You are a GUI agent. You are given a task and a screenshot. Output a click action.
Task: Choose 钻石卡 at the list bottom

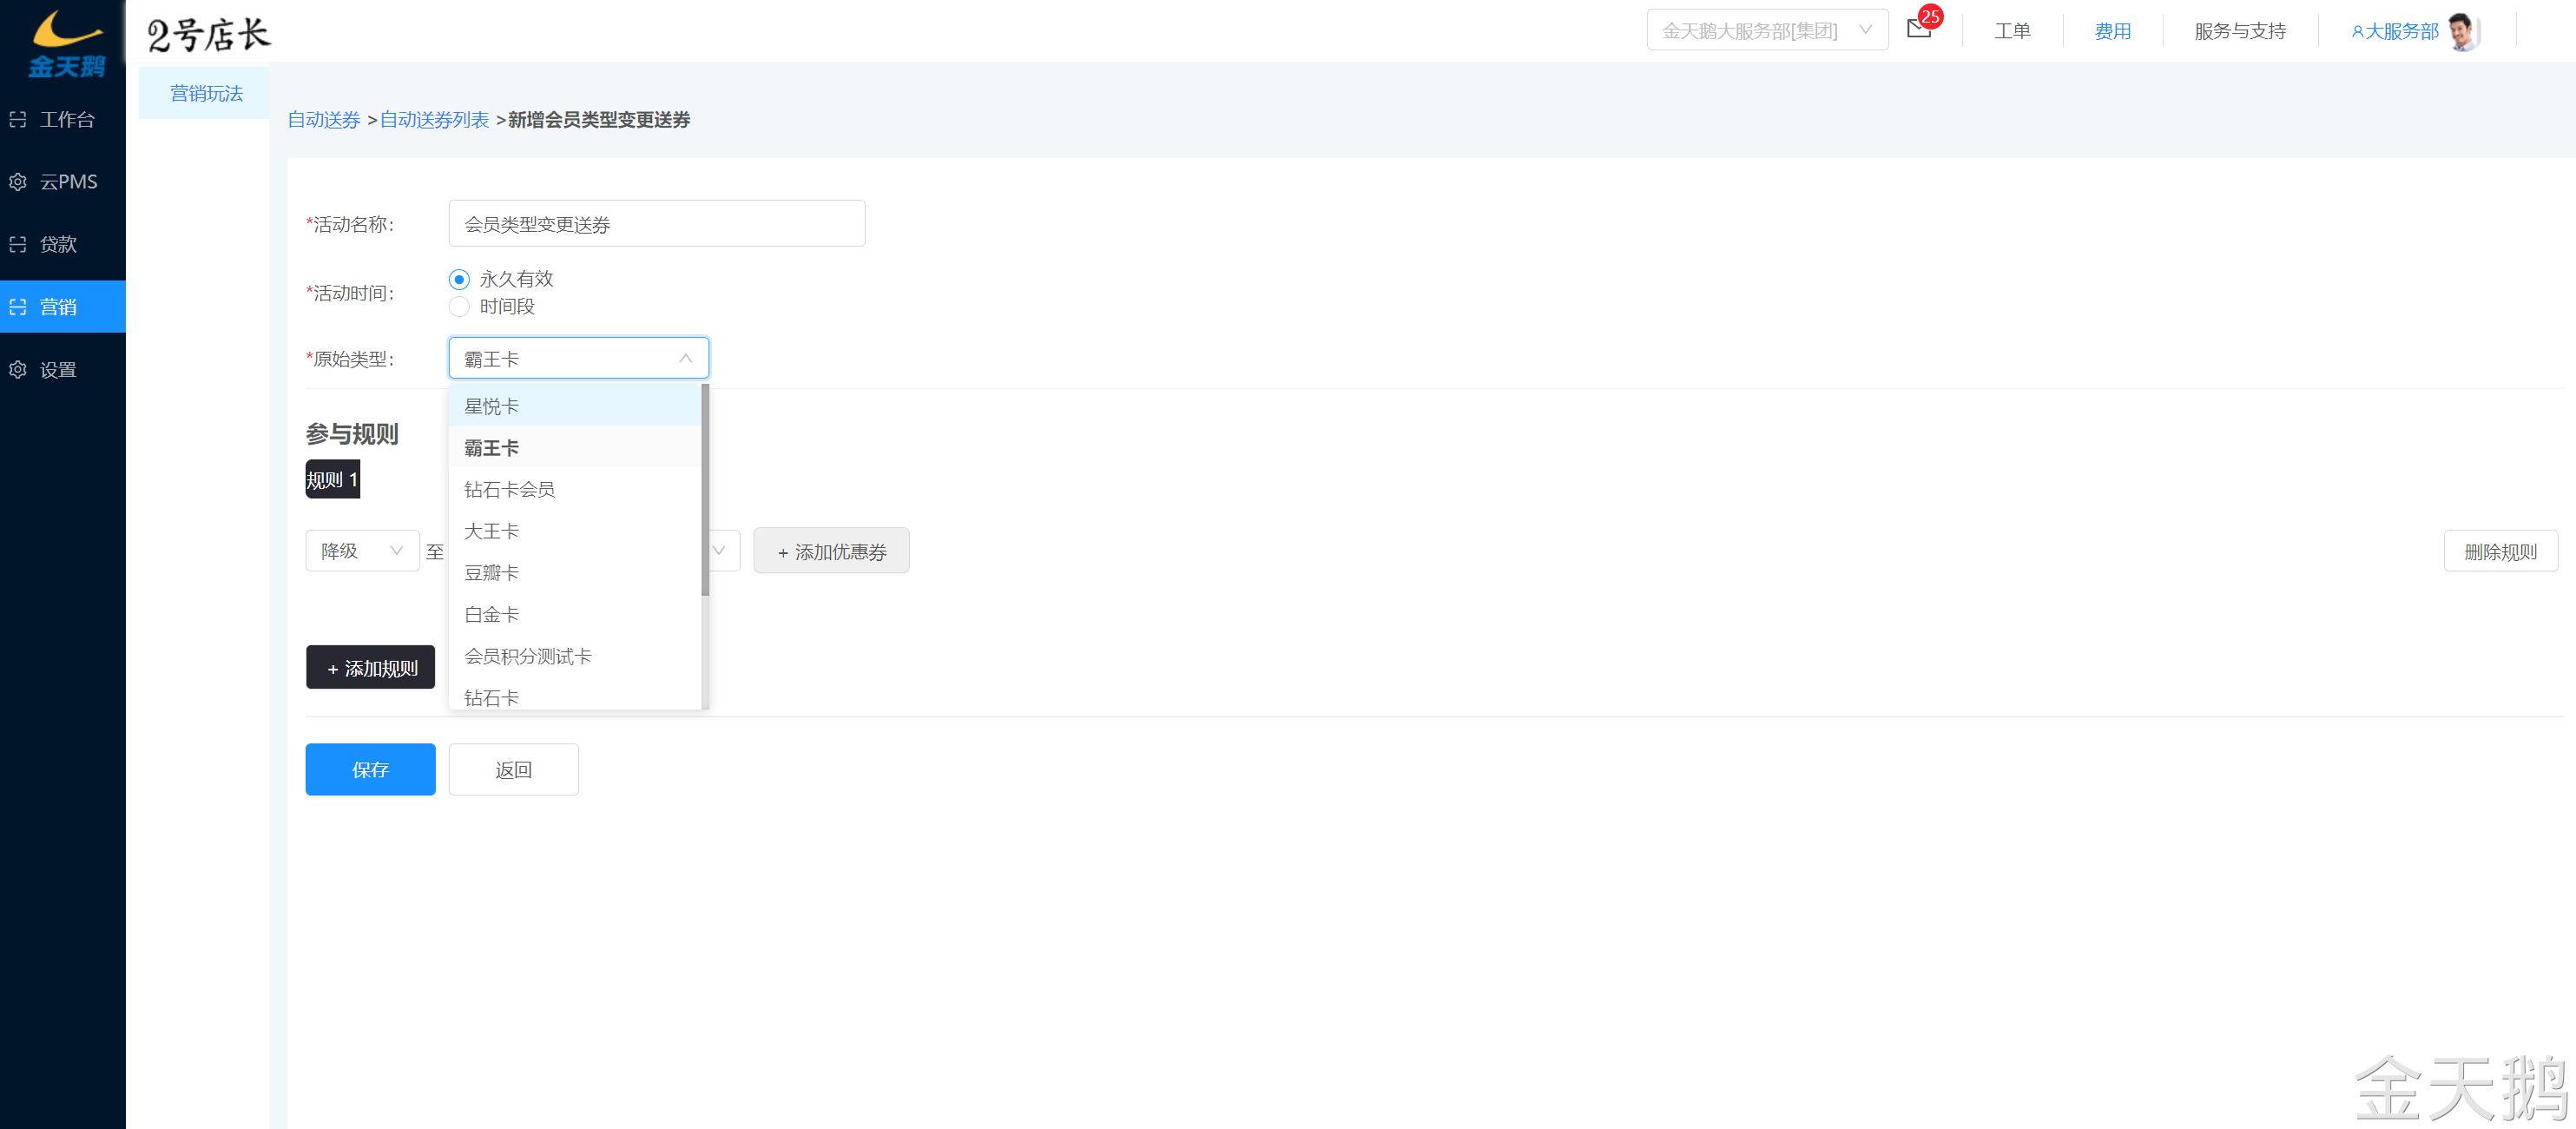(x=575, y=696)
